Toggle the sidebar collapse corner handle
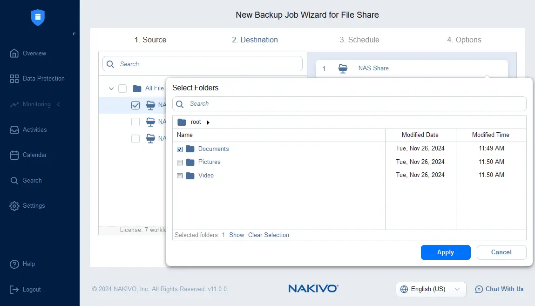535x306 pixels. (x=74, y=34)
